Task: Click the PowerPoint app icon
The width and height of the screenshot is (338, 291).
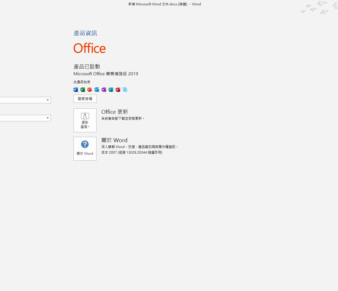Action: coord(90,90)
